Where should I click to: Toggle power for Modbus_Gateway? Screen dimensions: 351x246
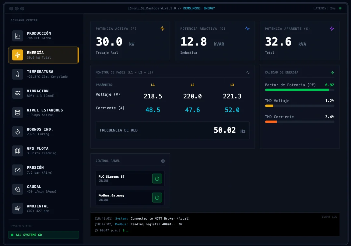pyautogui.click(x=157, y=197)
